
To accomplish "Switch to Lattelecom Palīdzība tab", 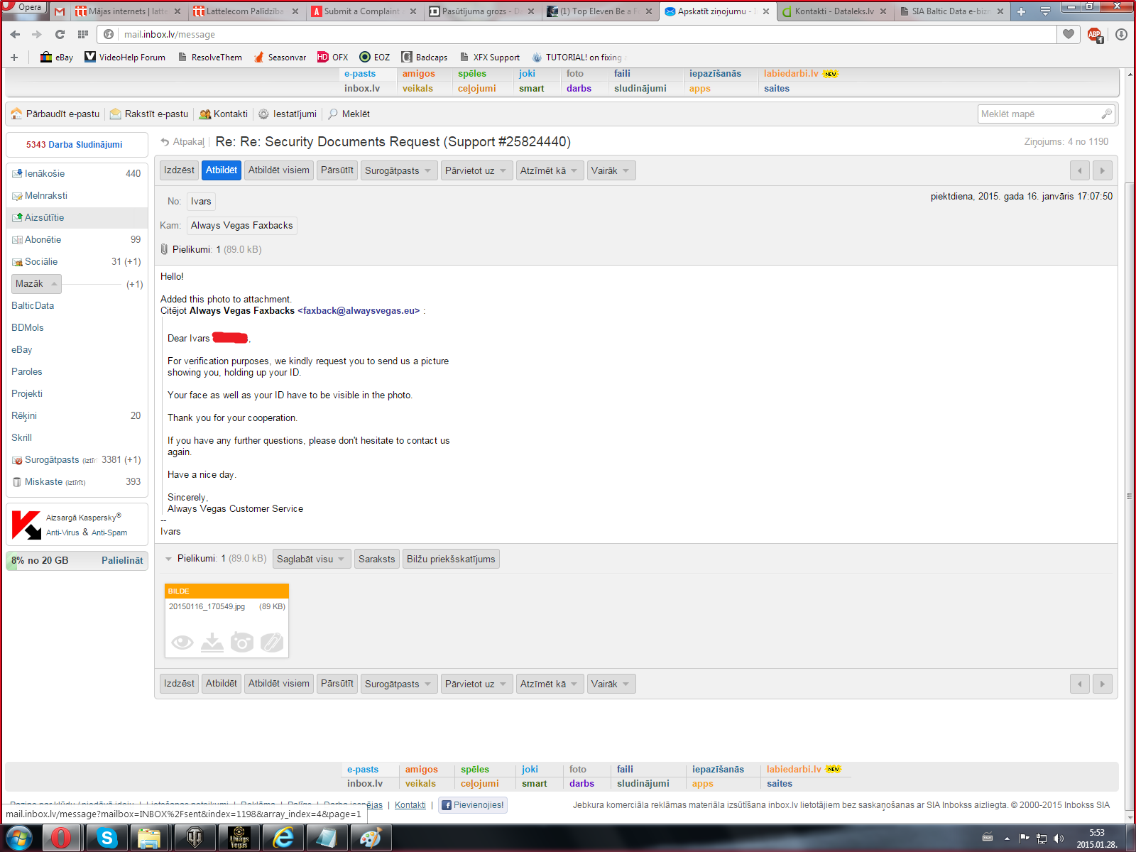I will click(x=245, y=11).
